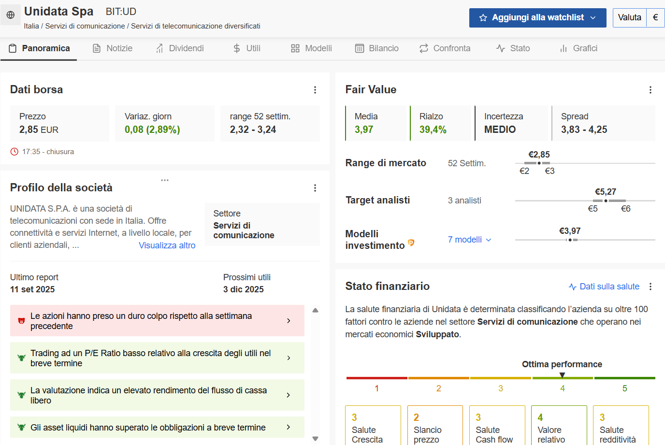The image size is (665, 445).
Task: Open the Valuta currency selector
Action: (638, 18)
